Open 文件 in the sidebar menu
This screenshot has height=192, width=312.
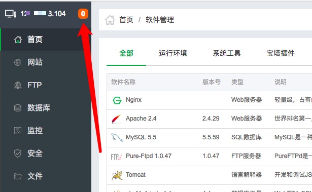pyautogui.click(x=35, y=176)
